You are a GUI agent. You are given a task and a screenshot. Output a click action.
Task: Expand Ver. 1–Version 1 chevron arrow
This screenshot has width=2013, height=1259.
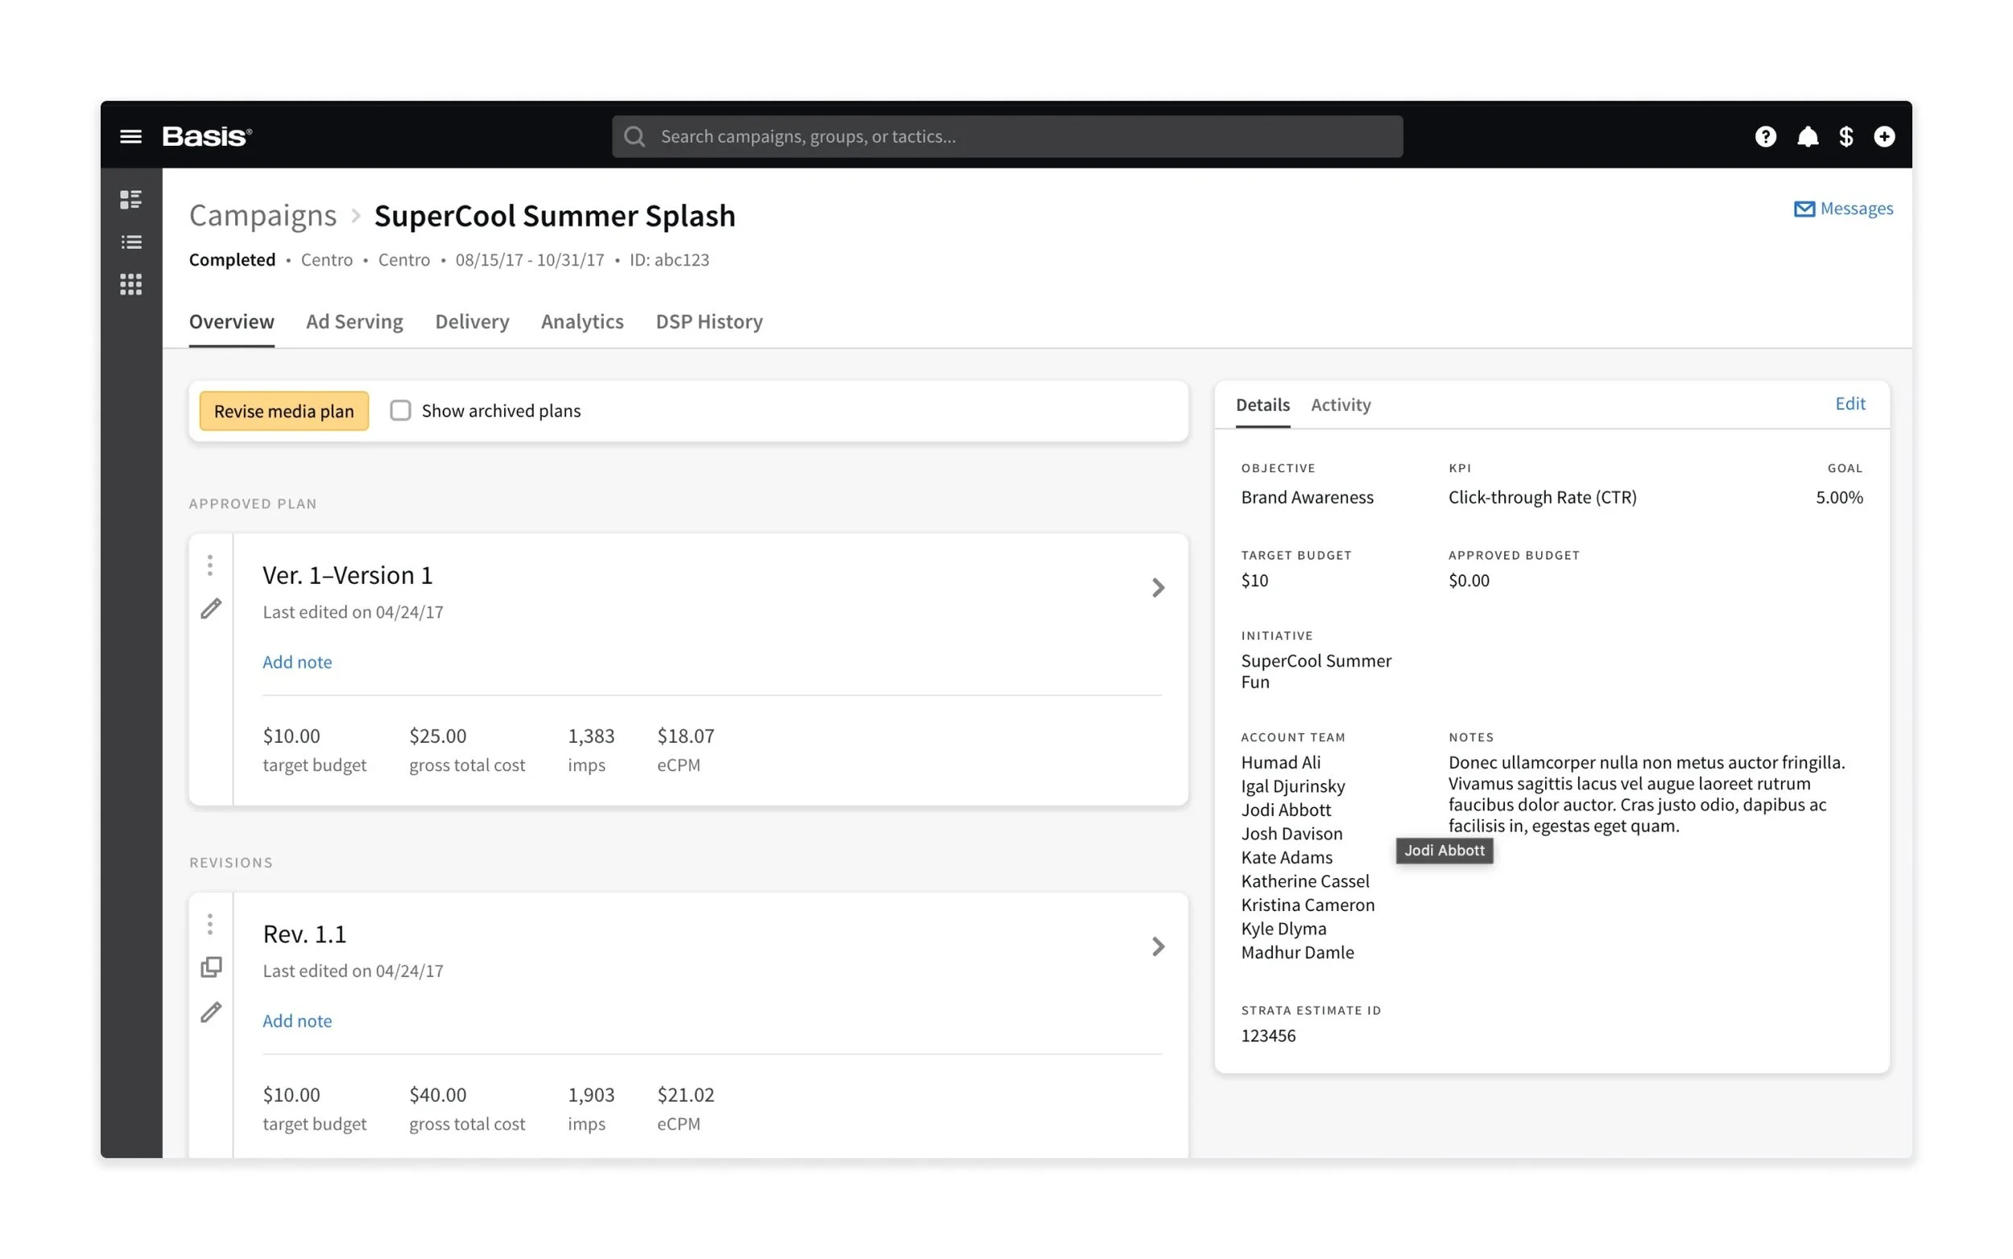(1158, 588)
